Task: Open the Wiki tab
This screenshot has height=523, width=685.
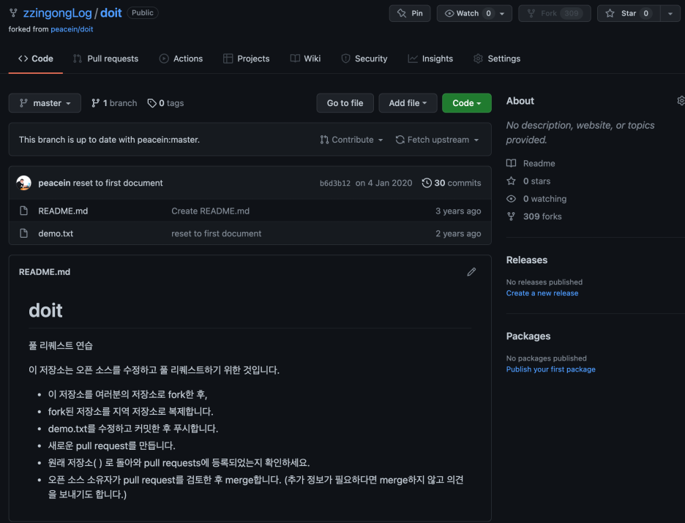Action: (x=305, y=59)
